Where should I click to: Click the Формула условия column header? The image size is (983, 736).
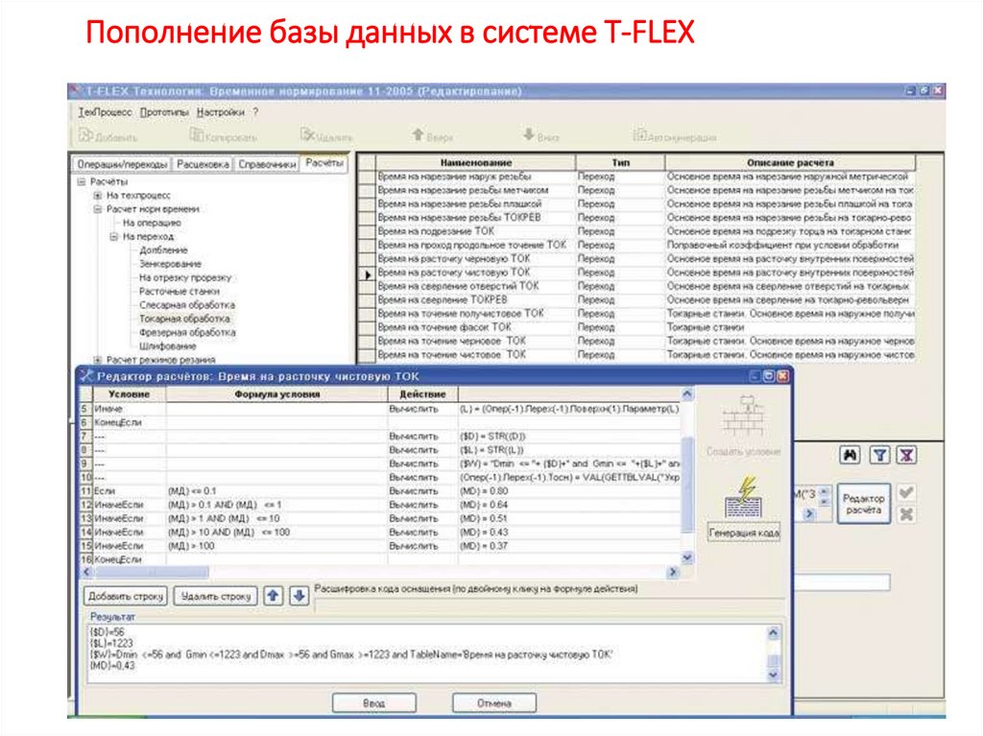pos(277,394)
